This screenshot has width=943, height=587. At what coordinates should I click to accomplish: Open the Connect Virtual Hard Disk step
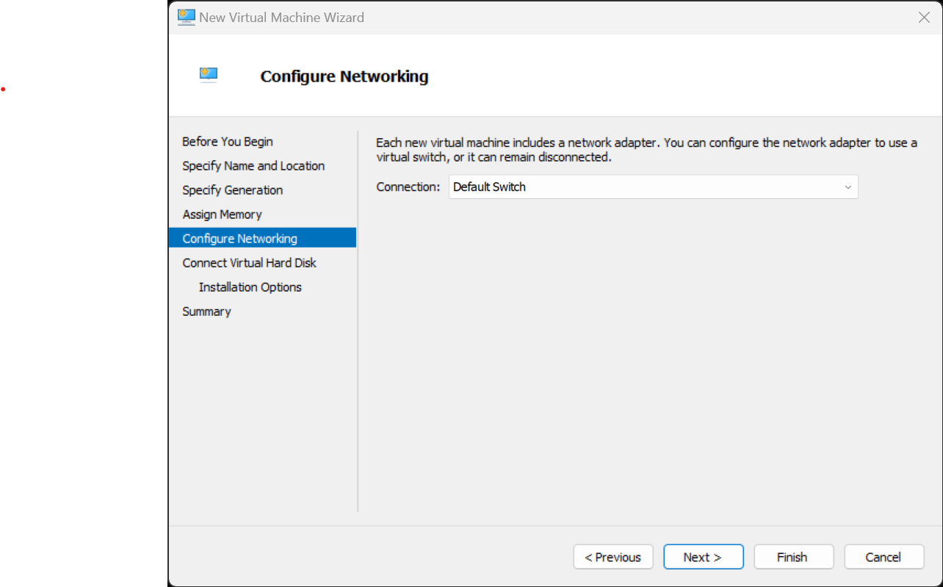click(250, 263)
